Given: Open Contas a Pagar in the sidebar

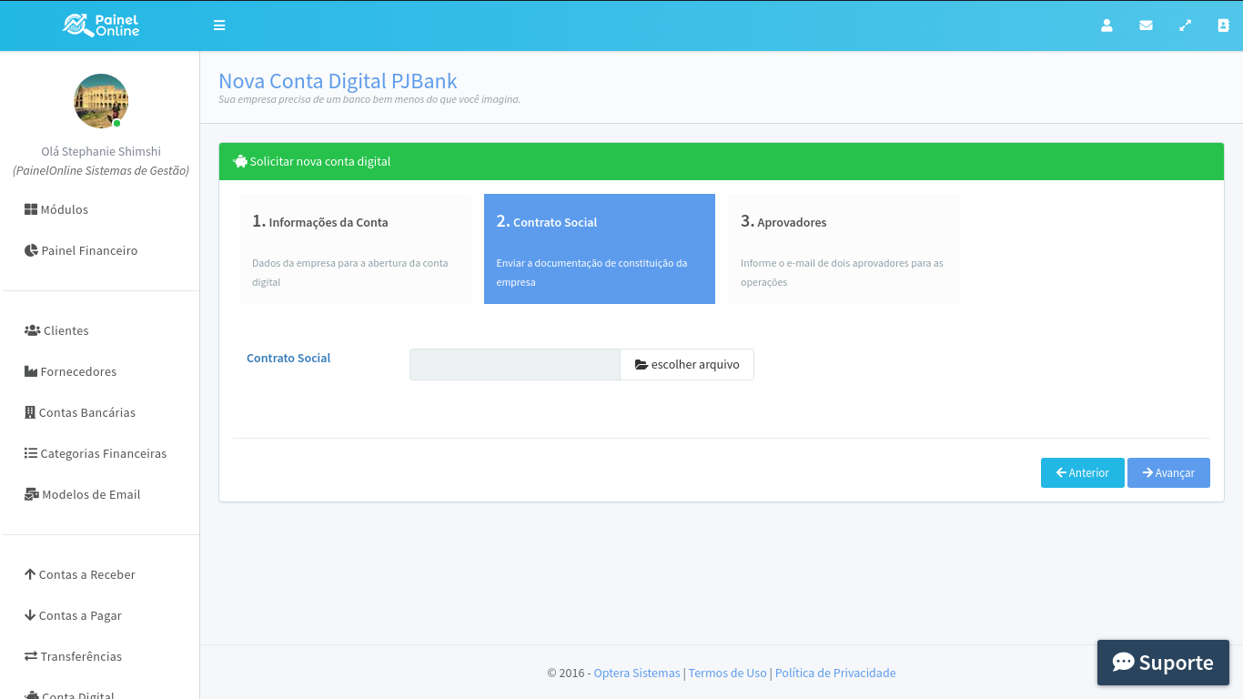Looking at the screenshot, I should [x=73, y=615].
